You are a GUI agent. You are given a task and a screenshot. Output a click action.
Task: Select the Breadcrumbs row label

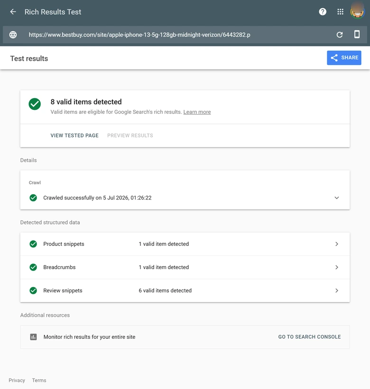(x=59, y=267)
